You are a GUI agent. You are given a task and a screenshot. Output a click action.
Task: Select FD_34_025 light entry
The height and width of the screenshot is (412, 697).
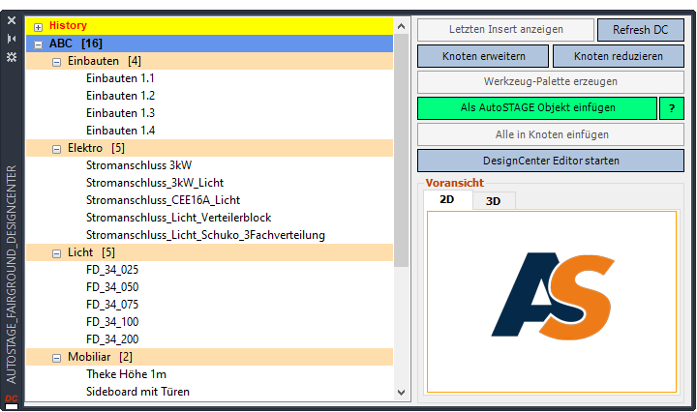(112, 270)
